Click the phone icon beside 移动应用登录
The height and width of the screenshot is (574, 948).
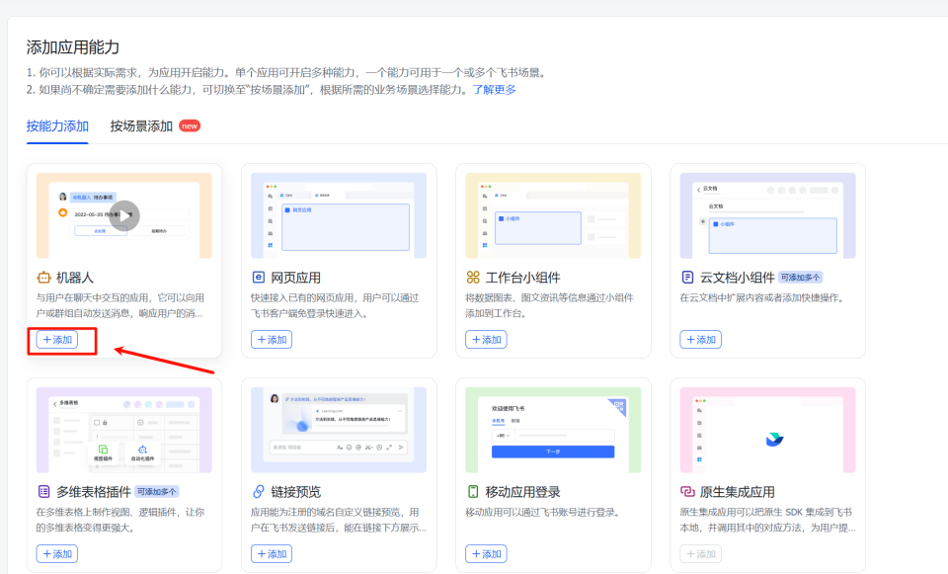(473, 492)
